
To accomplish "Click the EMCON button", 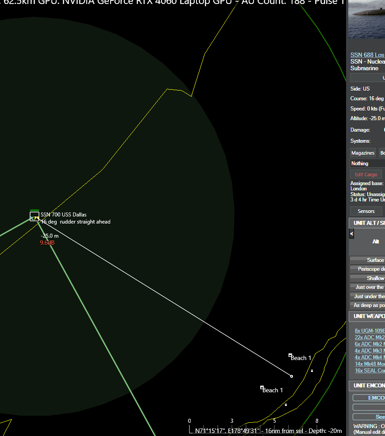I will click(369, 398).
